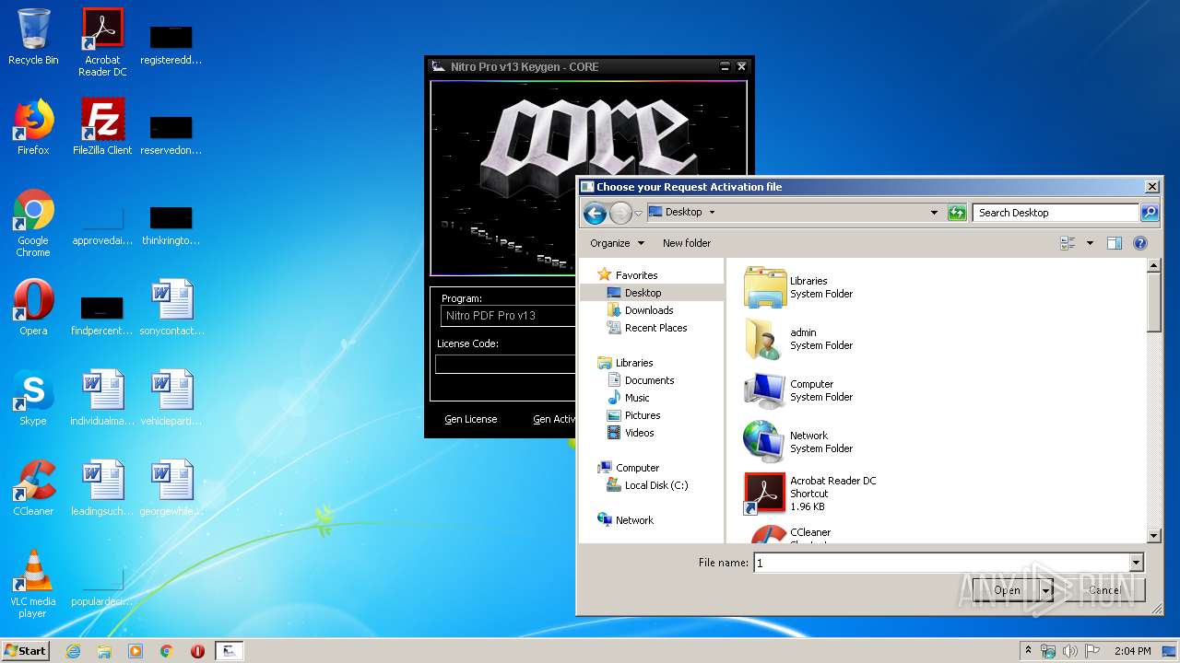
Task: Click the search magnifier icon in dialog
Action: click(1149, 213)
